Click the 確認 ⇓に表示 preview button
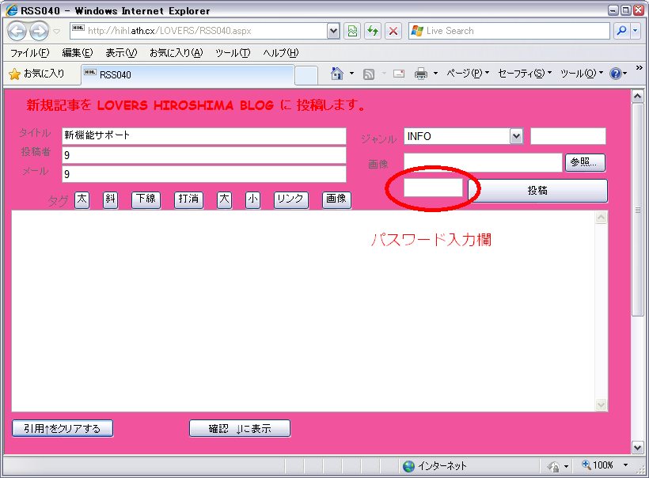649x478 pixels. click(239, 428)
